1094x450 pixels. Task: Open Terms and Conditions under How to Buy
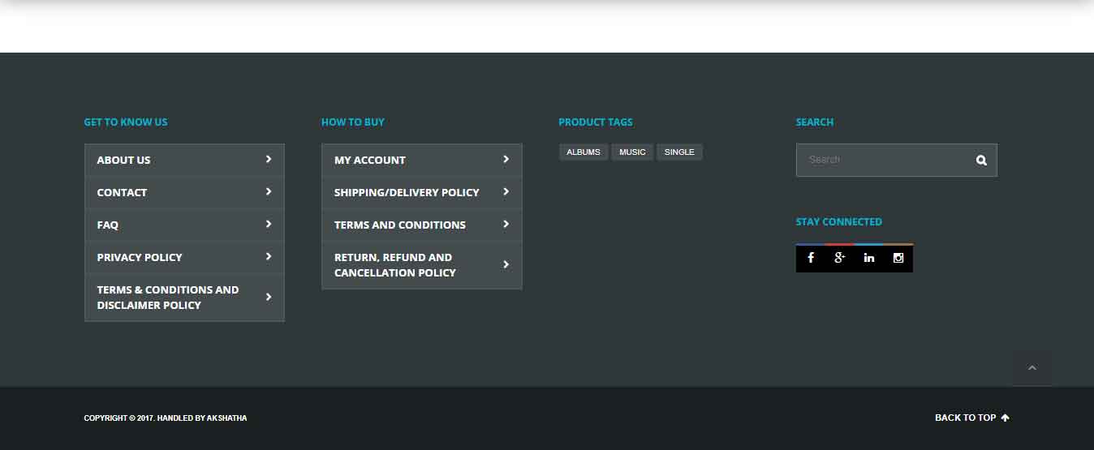400,225
